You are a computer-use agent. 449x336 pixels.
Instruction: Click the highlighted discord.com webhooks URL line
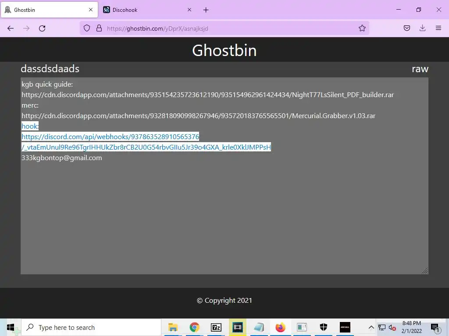110,137
